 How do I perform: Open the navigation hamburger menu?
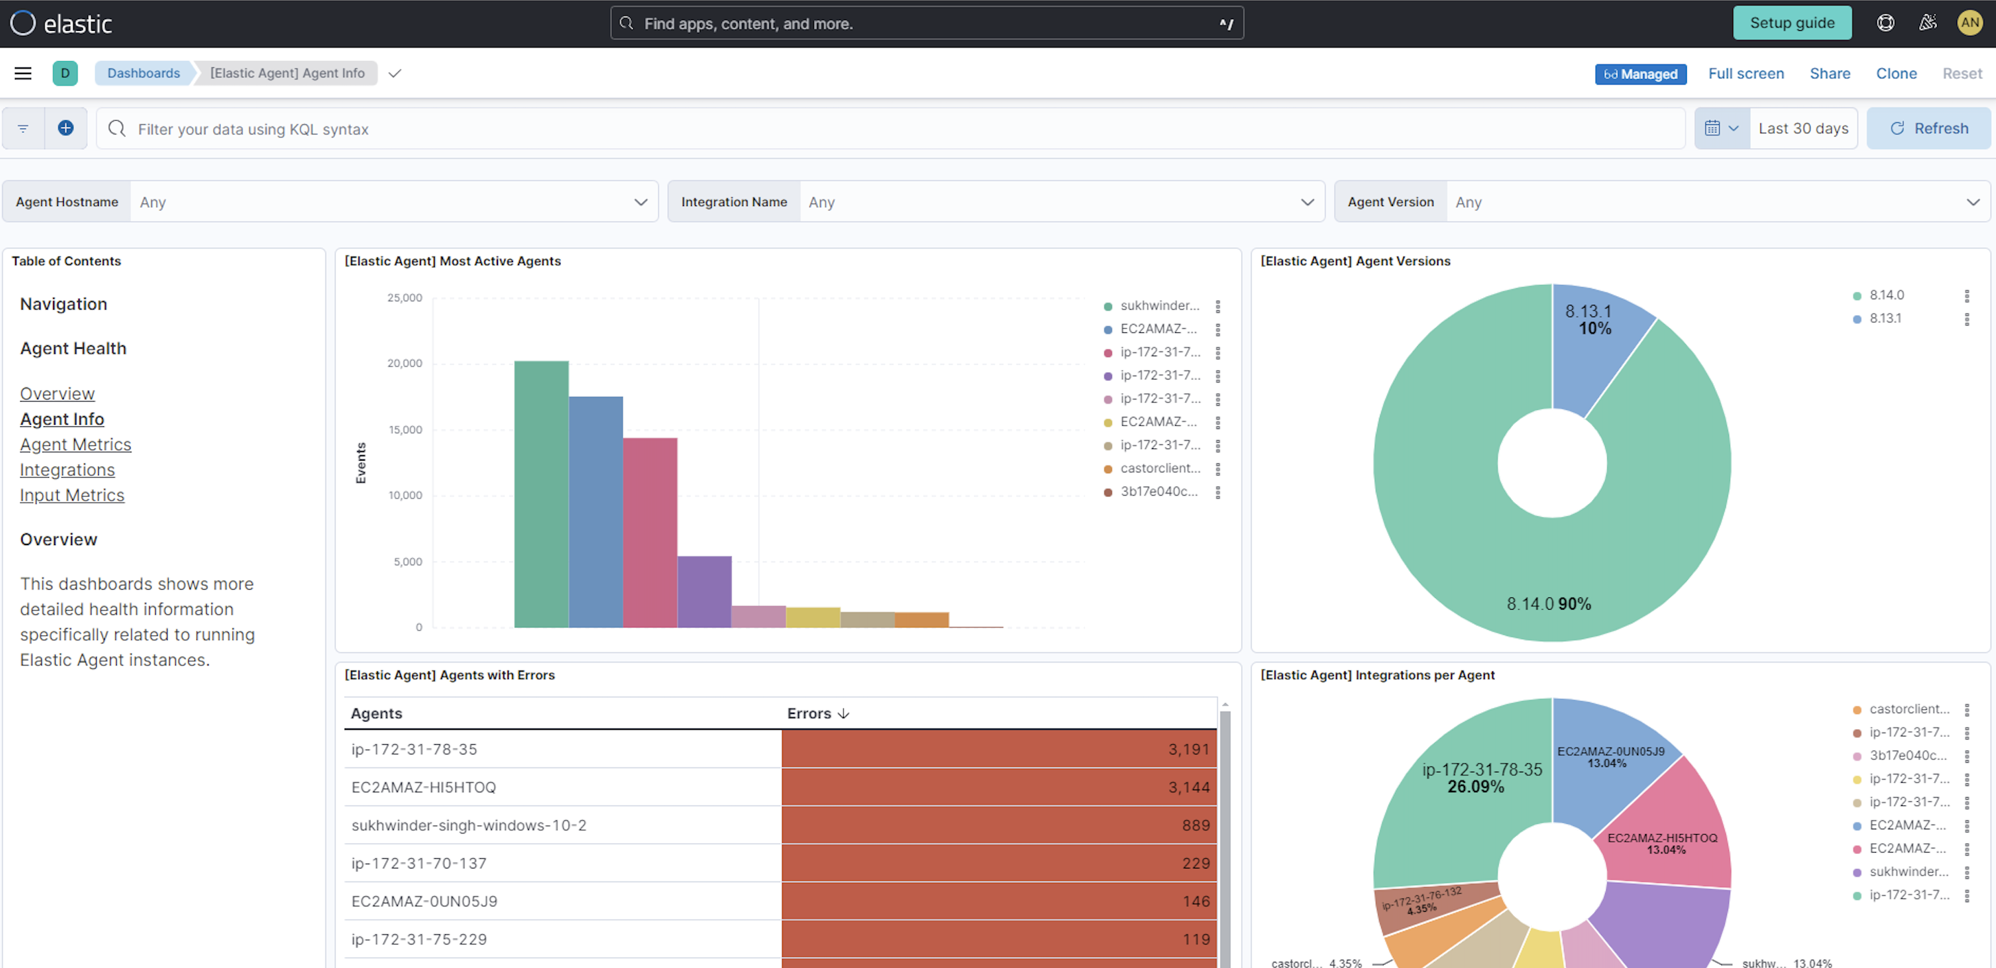(x=23, y=73)
